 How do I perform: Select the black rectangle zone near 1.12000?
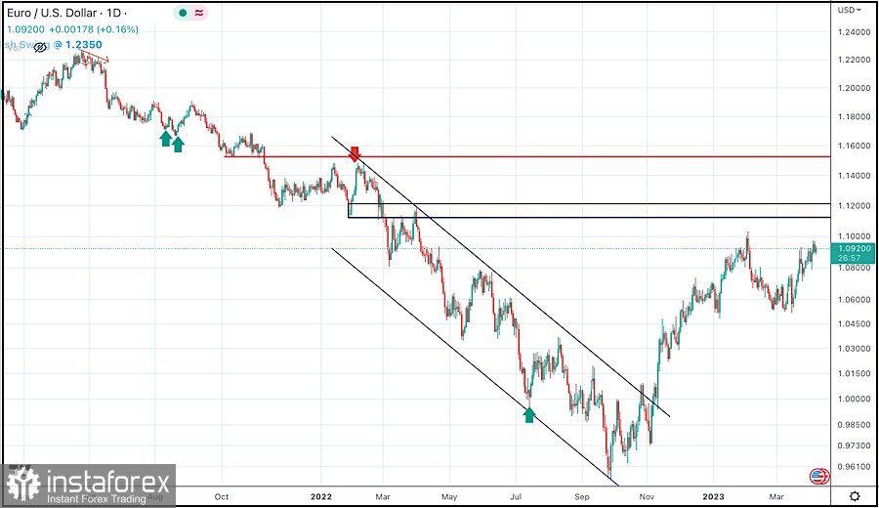589,210
